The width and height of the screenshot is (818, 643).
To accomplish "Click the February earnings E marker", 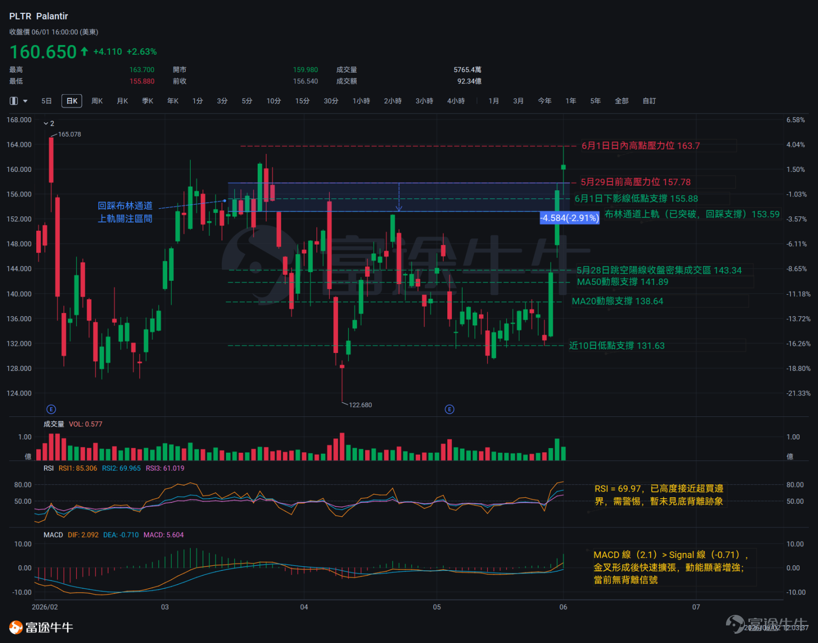I will (51, 409).
